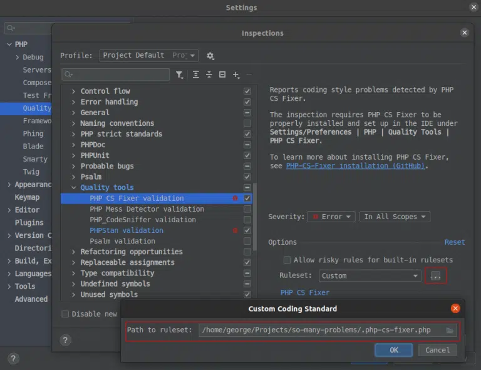Expand the Control flow group

73,91
